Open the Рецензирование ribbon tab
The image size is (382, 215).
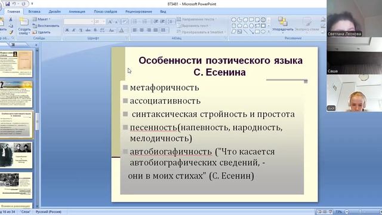click(x=138, y=11)
